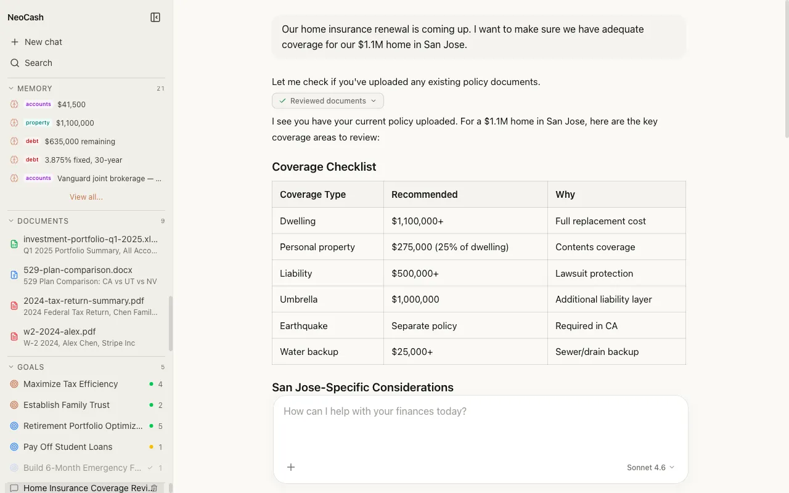Click the target icon for Establish Family Trust

[14, 405]
